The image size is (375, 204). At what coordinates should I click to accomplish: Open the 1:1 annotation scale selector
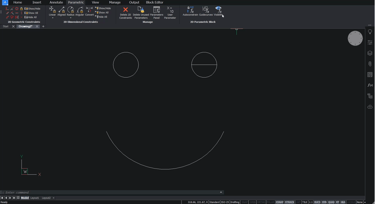[311, 202]
